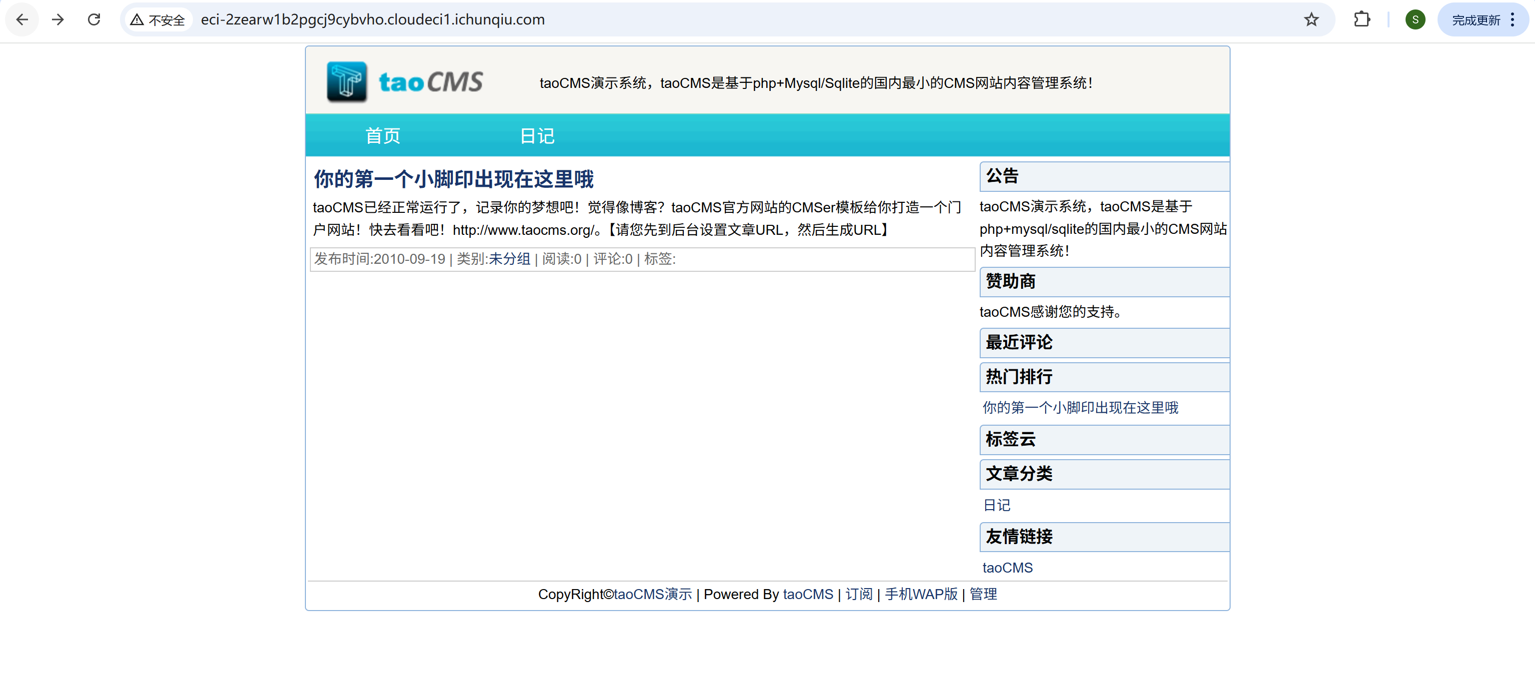Open 日记 under 文章分类 sidebar
This screenshot has width=1535, height=687.
tap(996, 505)
